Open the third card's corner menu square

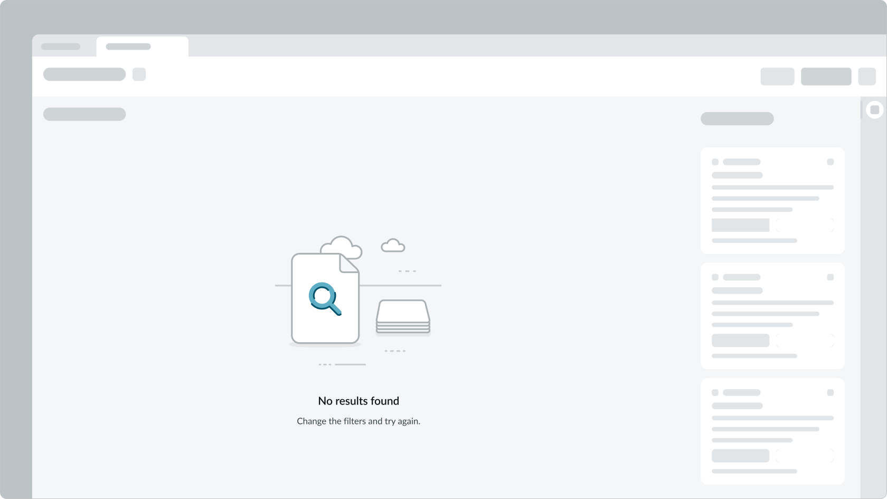tap(831, 393)
